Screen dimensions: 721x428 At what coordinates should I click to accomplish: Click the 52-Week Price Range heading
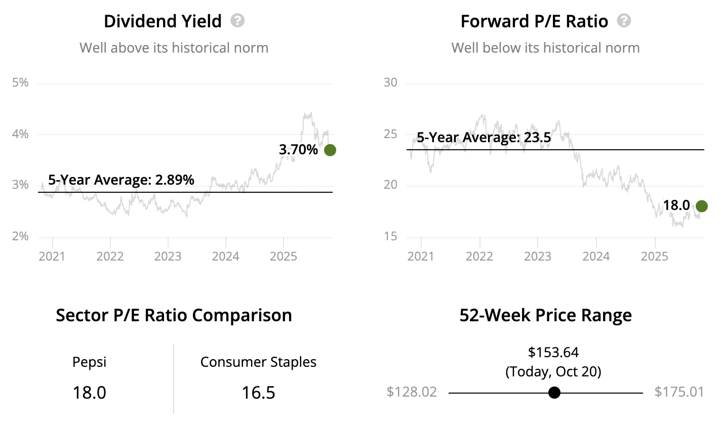click(x=545, y=315)
